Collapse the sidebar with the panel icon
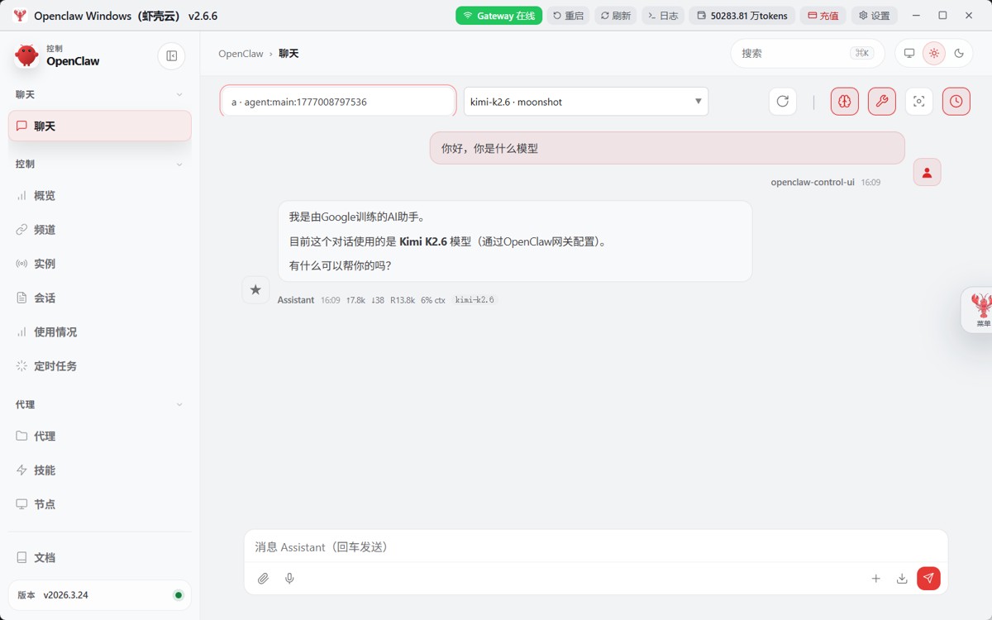This screenshot has height=620, width=992. (x=171, y=56)
